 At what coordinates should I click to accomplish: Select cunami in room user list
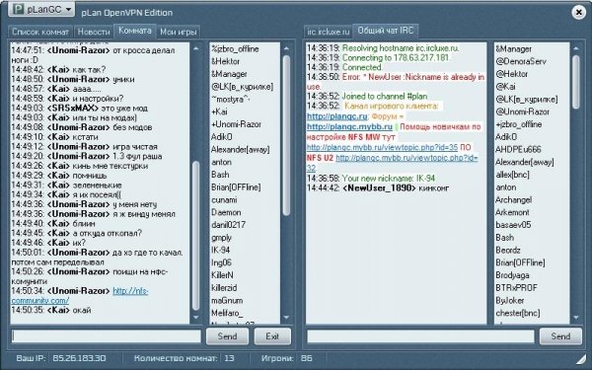click(x=224, y=199)
